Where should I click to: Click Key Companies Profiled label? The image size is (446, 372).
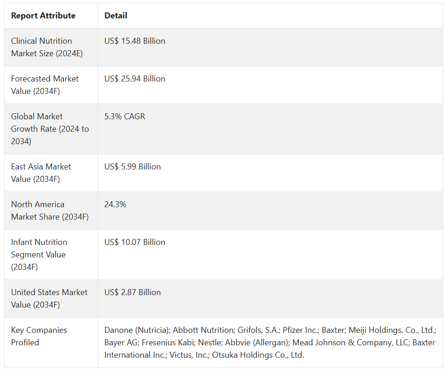(x=39, y=336)
